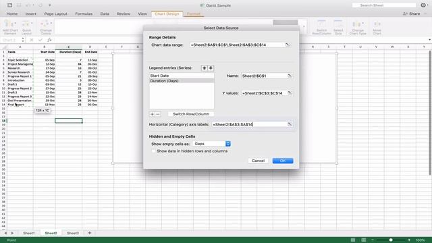Select the Start Date series entry

[x=182, y=76]
